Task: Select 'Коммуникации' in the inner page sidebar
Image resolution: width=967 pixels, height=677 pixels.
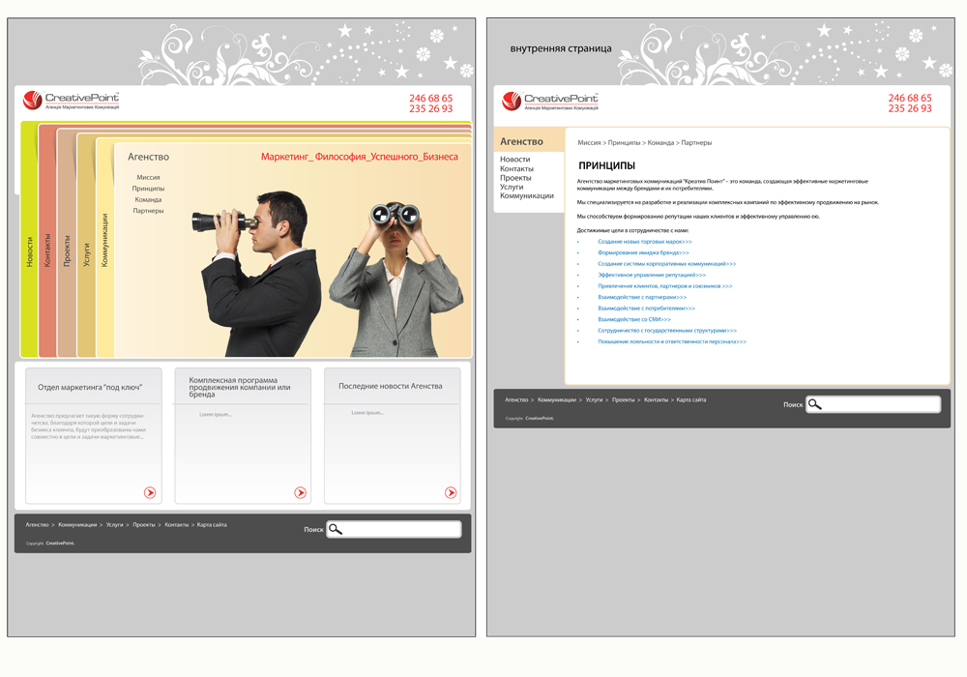Action: [527, 195]
